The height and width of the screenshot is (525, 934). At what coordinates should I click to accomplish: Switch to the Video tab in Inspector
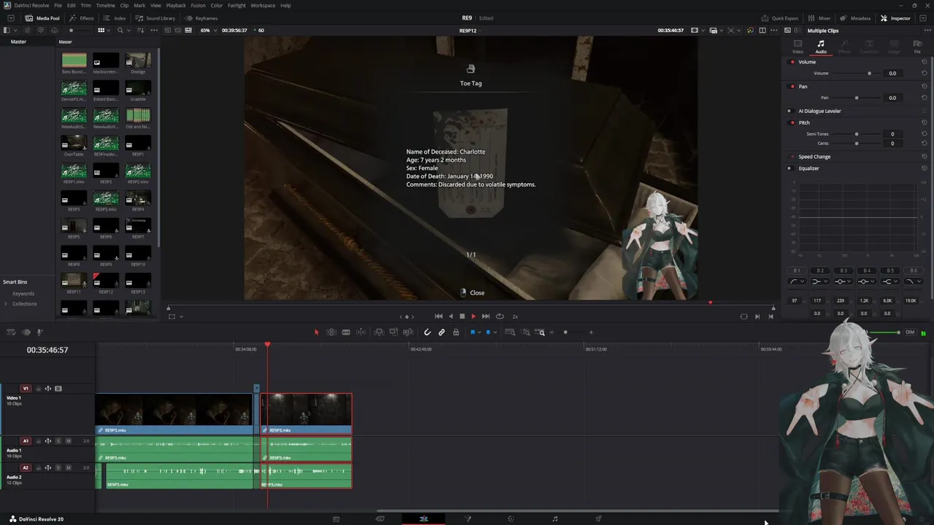798,47
